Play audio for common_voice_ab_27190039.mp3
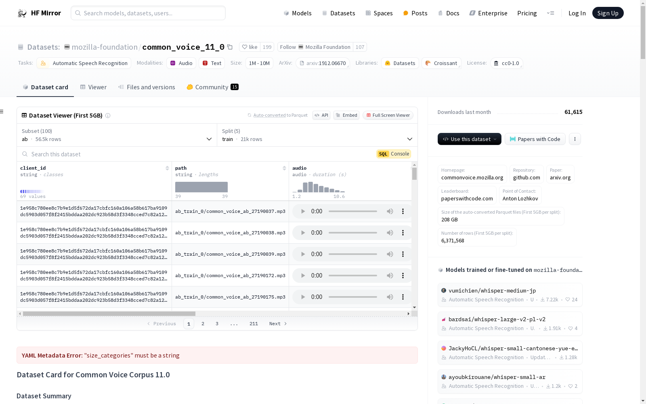Viewport: 646px width, 404px height. (x=303, y=254)
